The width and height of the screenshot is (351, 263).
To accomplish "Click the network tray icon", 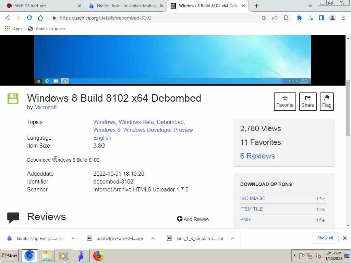I will coord(310,255).
